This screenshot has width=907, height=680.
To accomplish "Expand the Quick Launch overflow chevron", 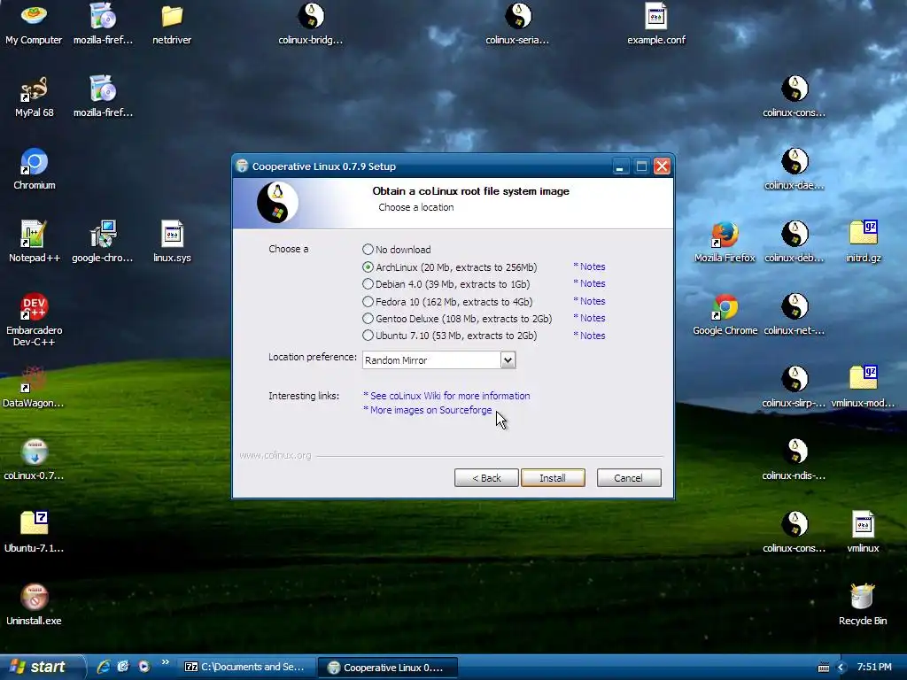I will click(166, 662).
